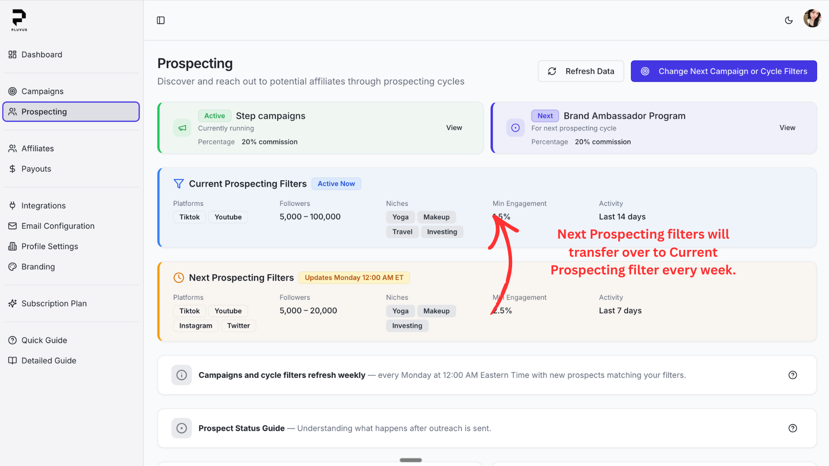Go to Campaigns page
The image size is (829, 466).
(71, 91)
